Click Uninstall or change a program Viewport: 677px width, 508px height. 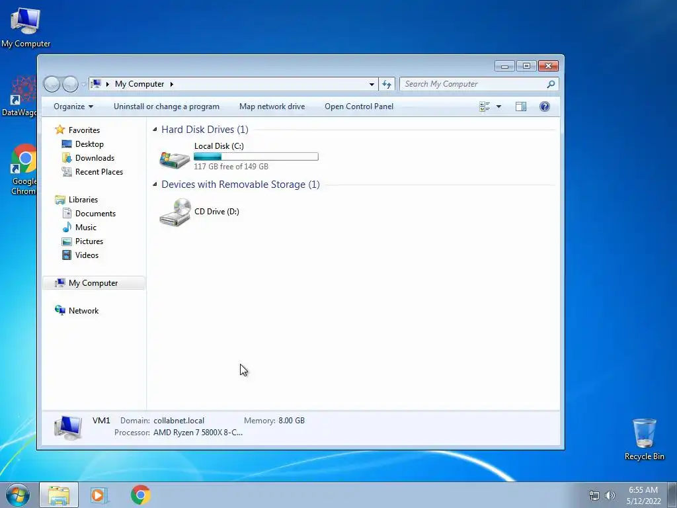[x=166, y=106]
